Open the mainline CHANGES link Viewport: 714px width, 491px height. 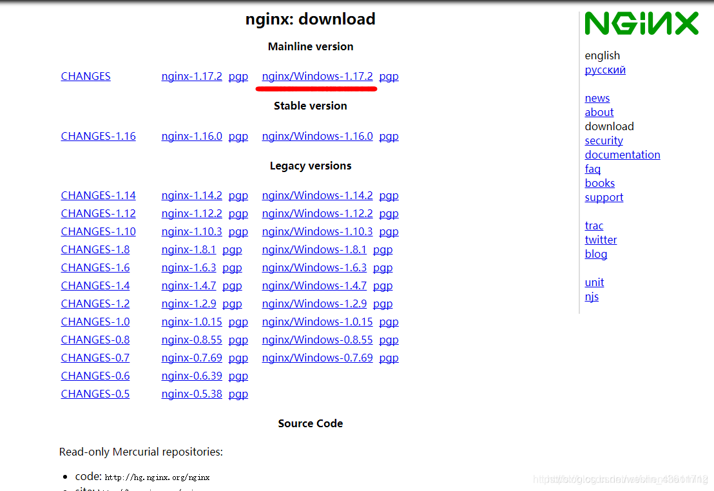tap(86, 76)
